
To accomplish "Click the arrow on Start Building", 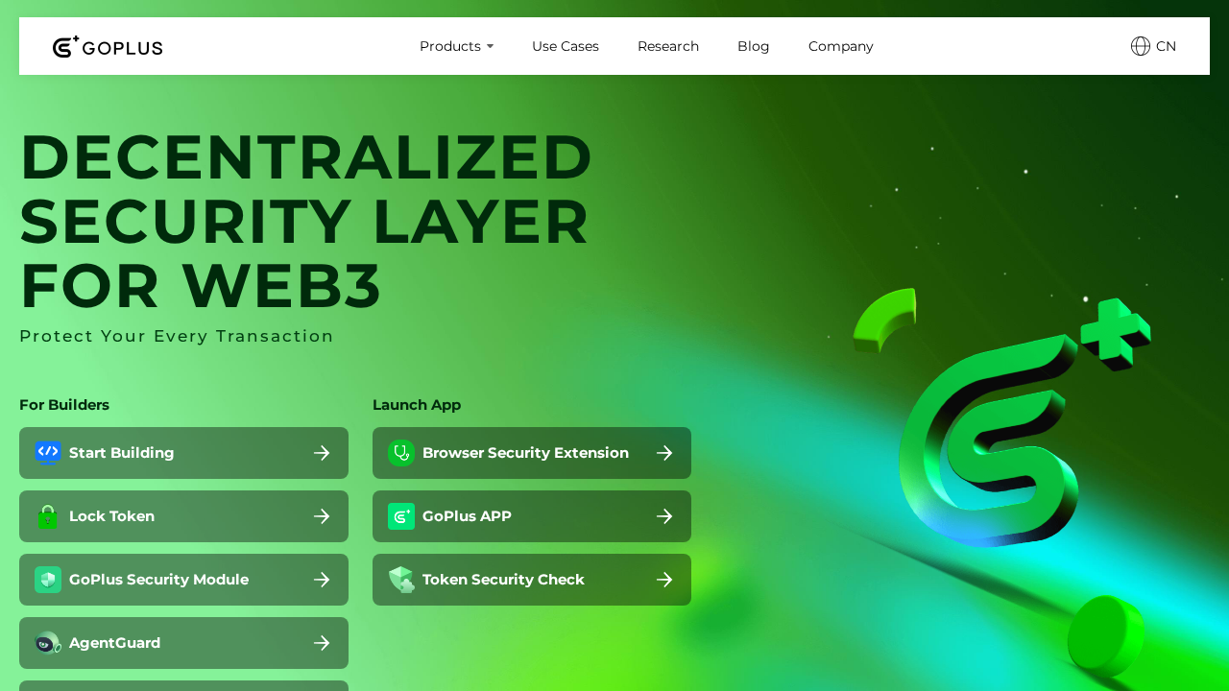I will [322, 453].
